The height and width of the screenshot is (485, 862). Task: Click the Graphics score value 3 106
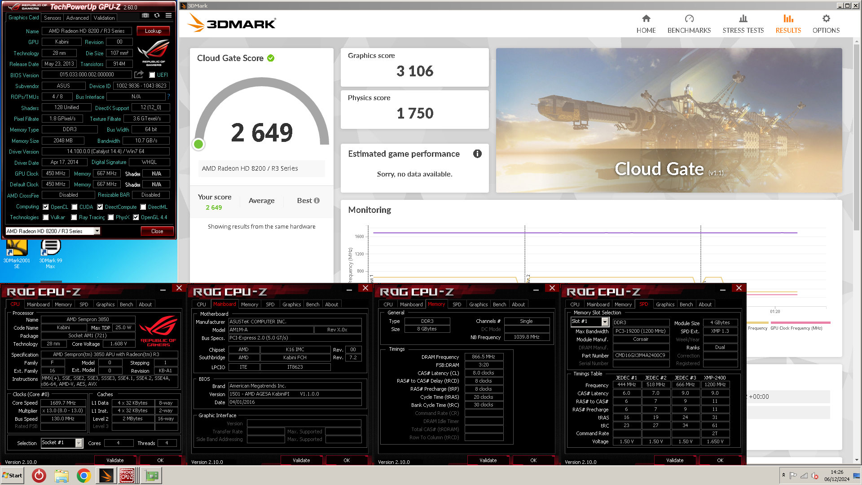click(415, 71)
